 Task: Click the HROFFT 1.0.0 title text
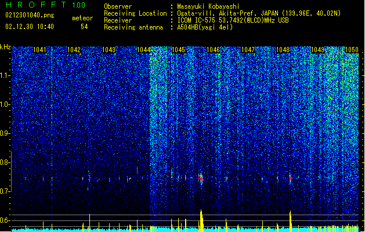coord(45,5)
